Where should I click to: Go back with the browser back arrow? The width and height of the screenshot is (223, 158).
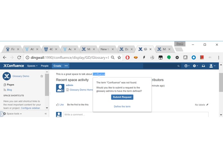(5, 57)
